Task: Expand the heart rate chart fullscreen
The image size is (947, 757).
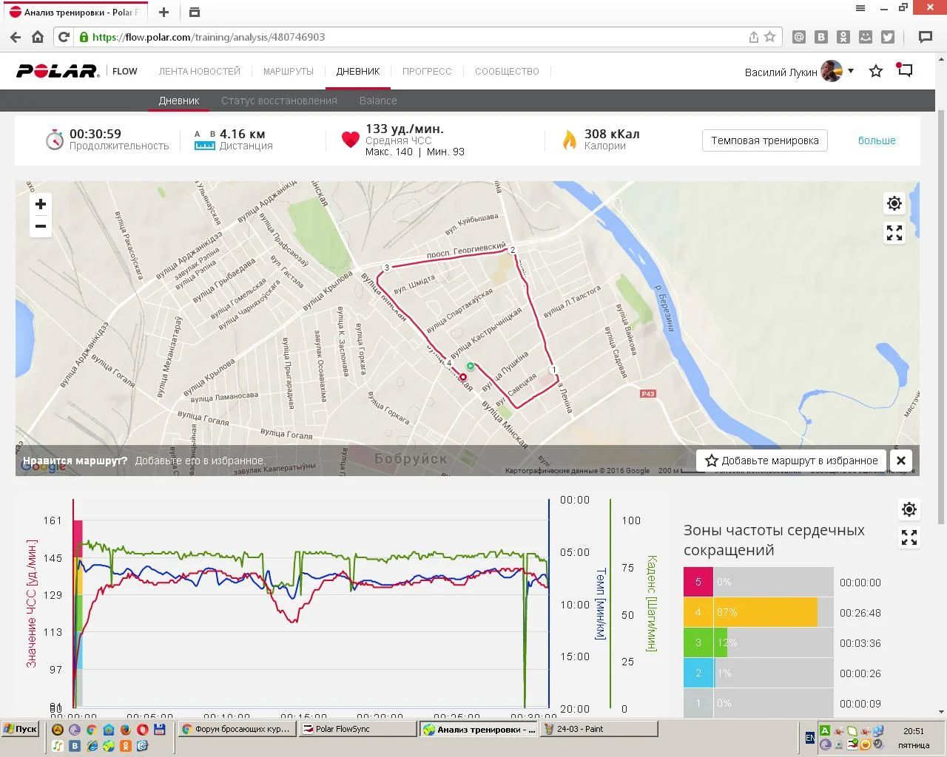Action: point(909,538)
